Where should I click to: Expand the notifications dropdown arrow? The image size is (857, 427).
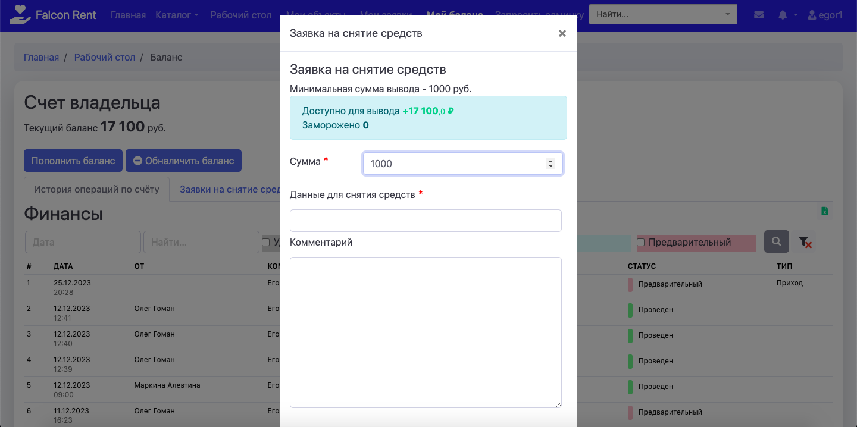click(795, 15)
